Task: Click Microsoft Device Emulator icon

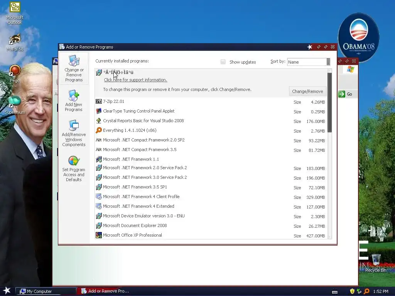Action: (x=99, y=216)
